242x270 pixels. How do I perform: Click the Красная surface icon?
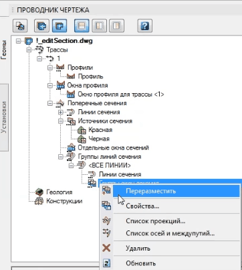(x=82, y=130)
